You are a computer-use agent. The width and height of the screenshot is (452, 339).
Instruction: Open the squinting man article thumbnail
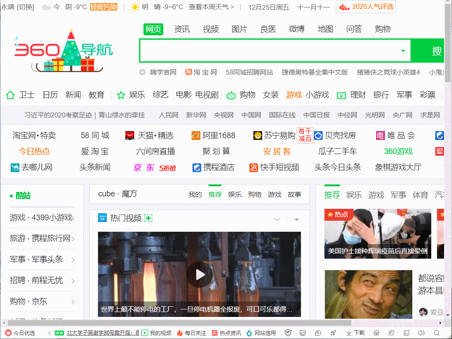click(369, 294)
